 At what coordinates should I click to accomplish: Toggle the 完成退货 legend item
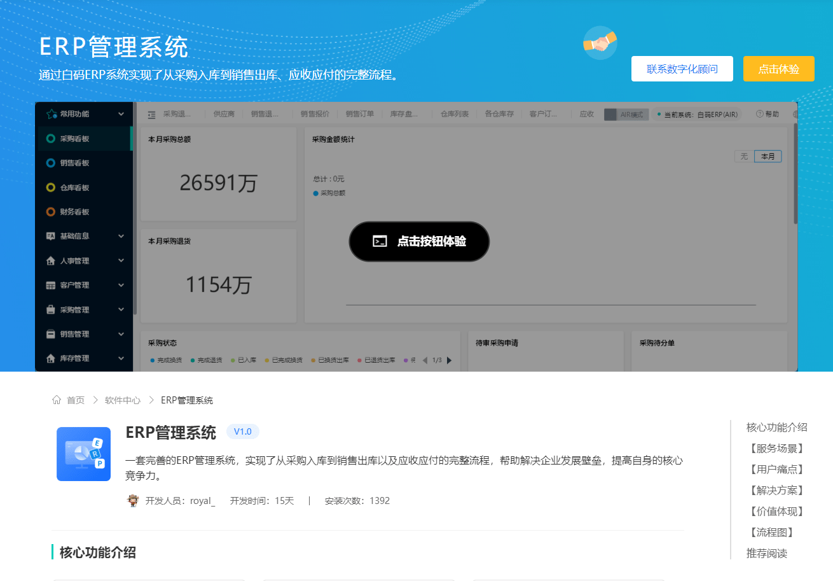pos(206,360)
